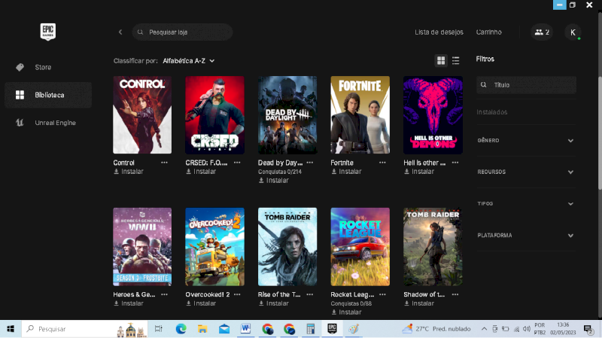Click Epic Games Launcher taskbar icon
This screenshot has width=602, height=338.
[x=332, y=329]
